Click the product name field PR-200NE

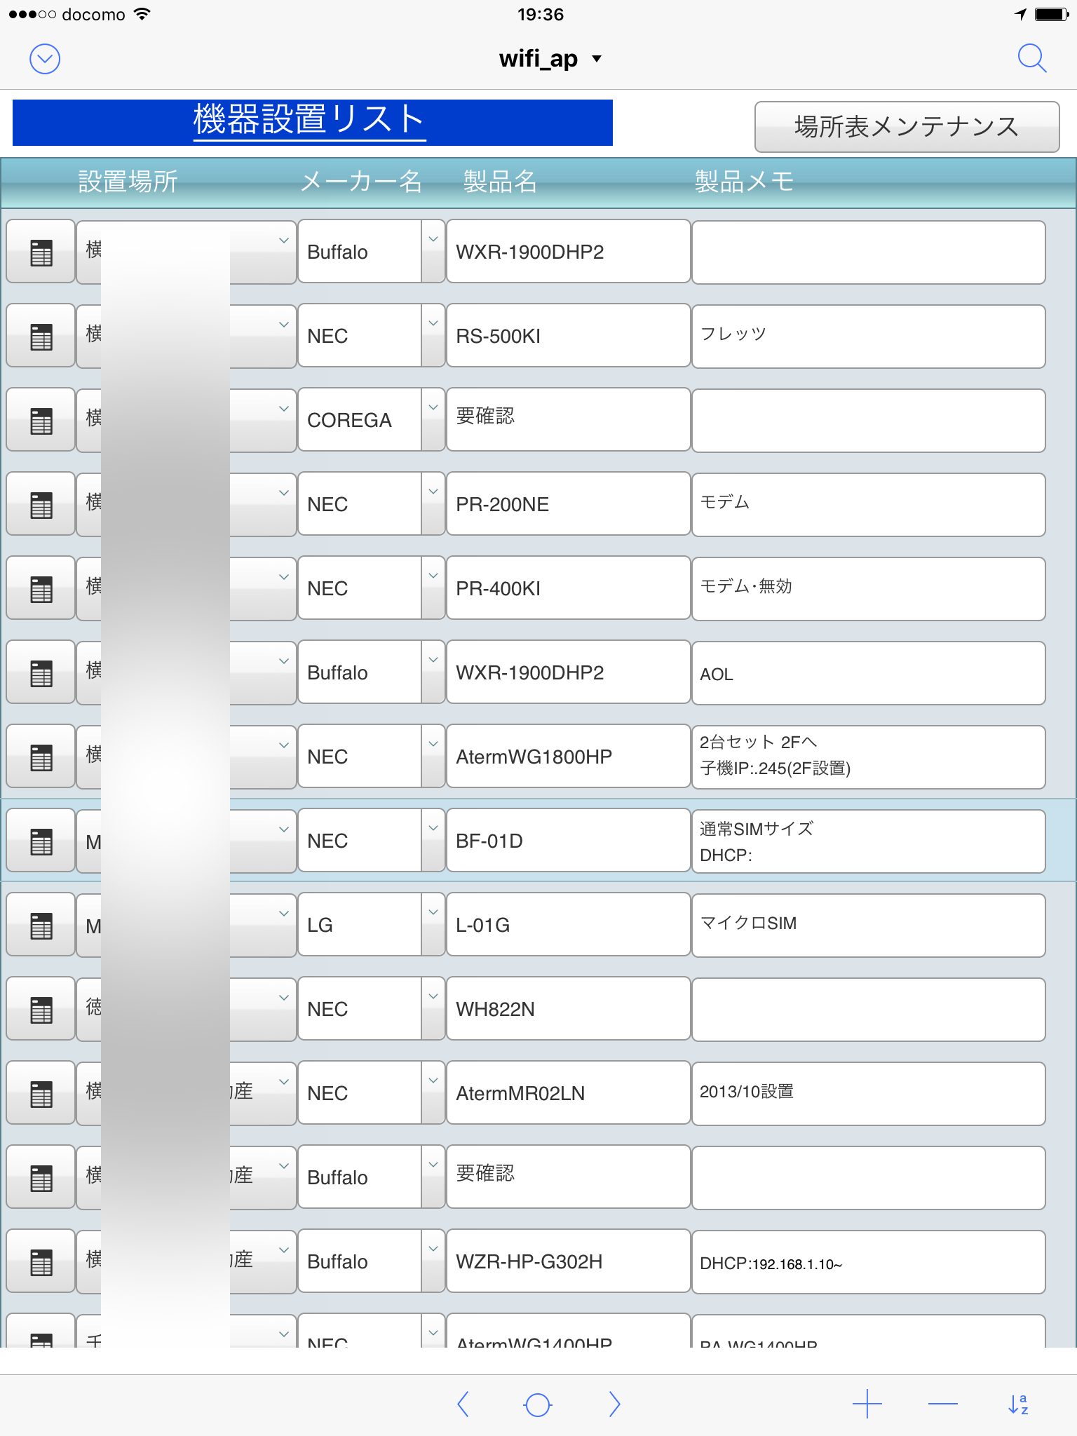pyautogui.click(x=568, y=504)
